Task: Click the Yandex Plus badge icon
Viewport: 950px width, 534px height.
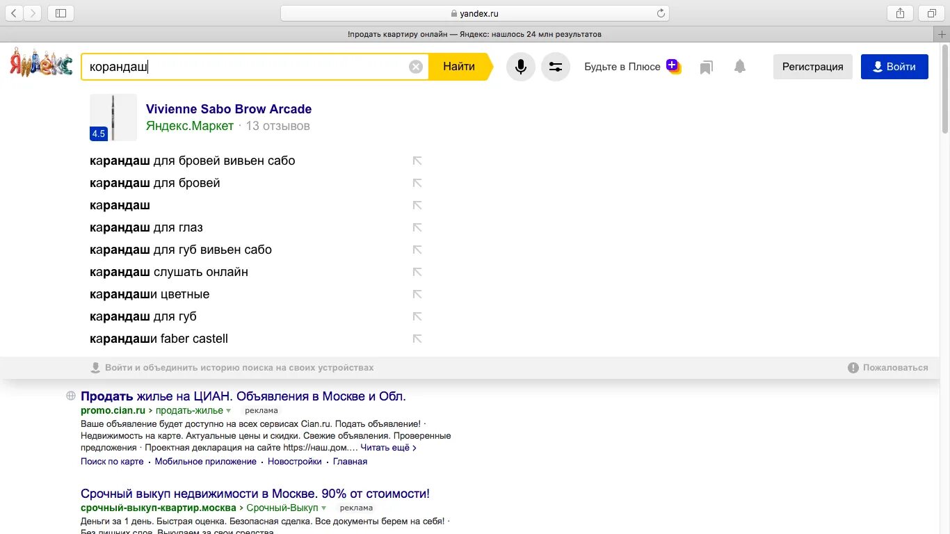Action: (673, 66)
